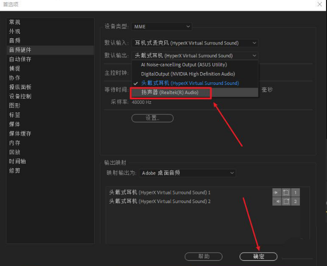Open the 默认输入 device dropdown
The height and width of the screenshot is (266, 327).
click(195, 43)
